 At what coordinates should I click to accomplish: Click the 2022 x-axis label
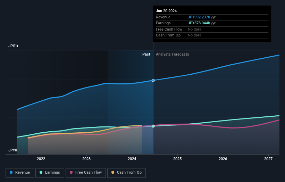(x=41, y=159)
